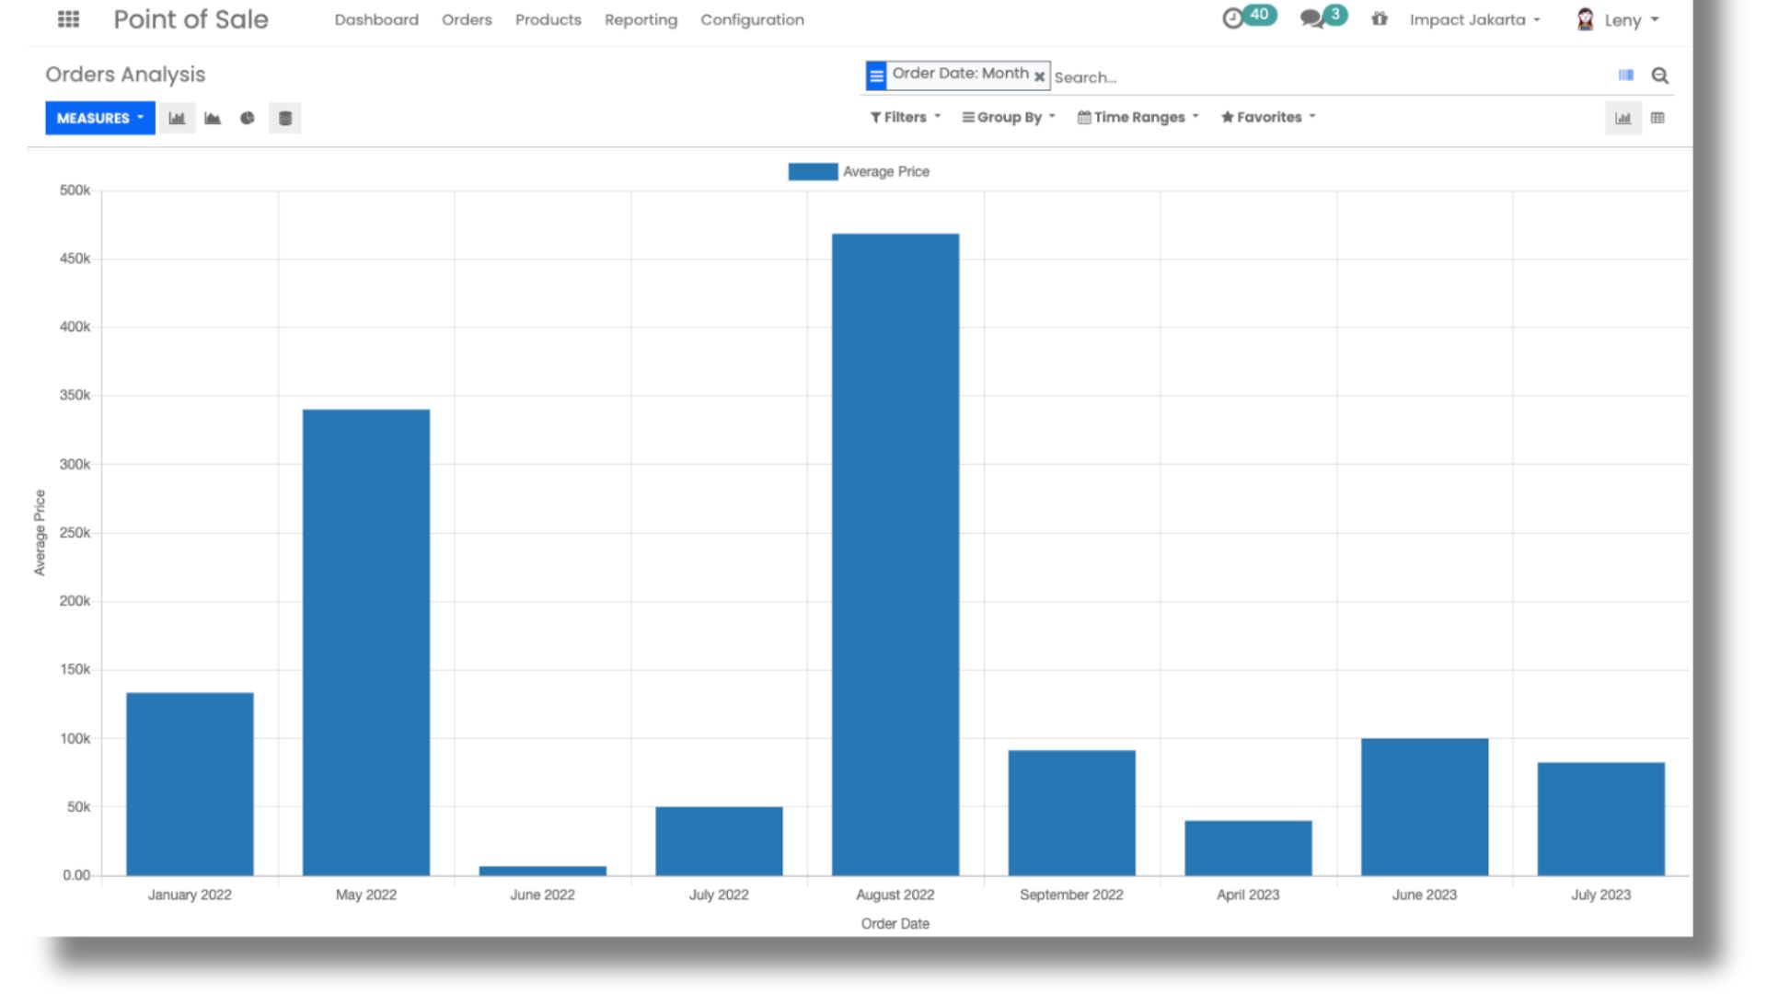Click the August 2022 bar
Viewport: 1767px width, 994px height.
point(895,554)
